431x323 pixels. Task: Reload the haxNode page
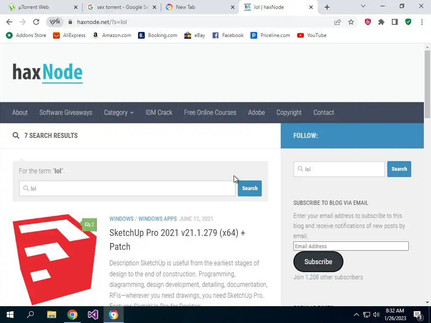[x=36, y=22]
